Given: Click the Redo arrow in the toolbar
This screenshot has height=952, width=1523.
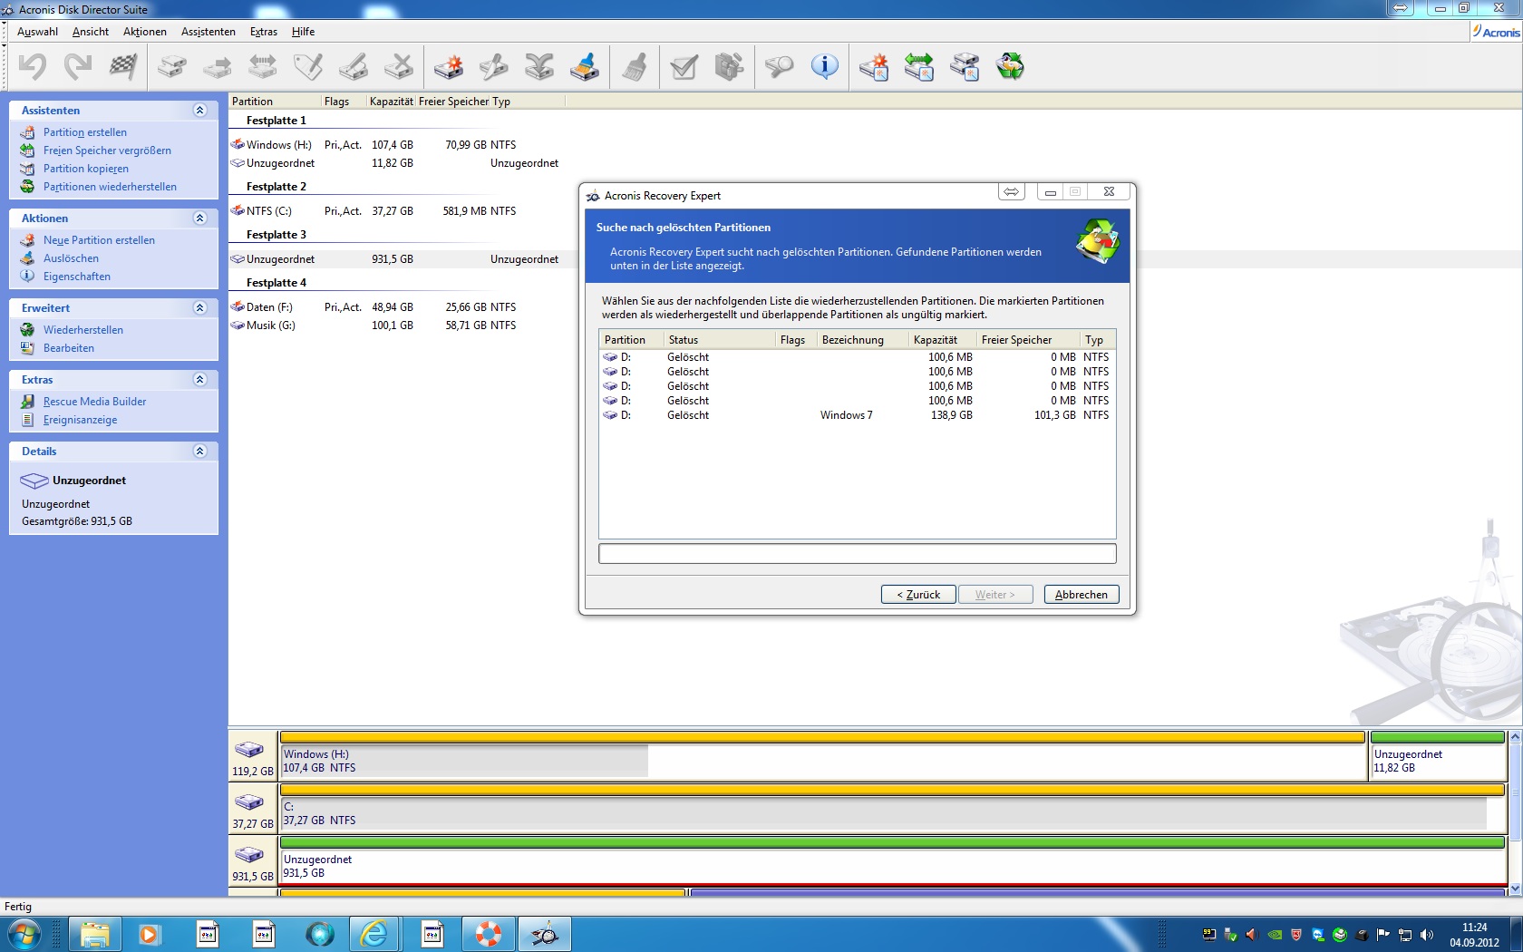Looking at the screenshot, I should [x=78, y=66].
